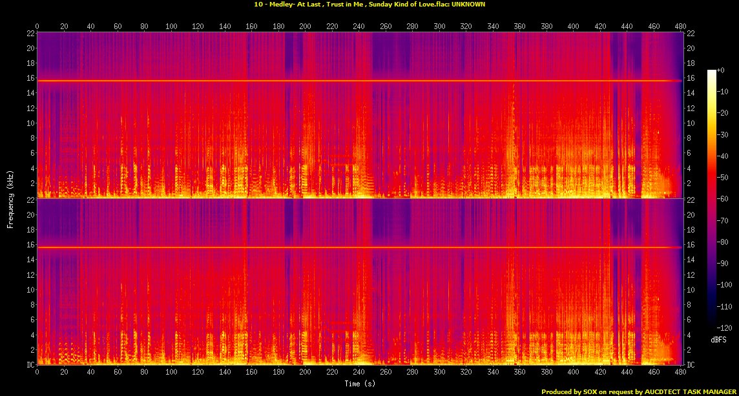
Task: Click the DC label at bottom-right of lower channel
Action: [x=691, y=365]
